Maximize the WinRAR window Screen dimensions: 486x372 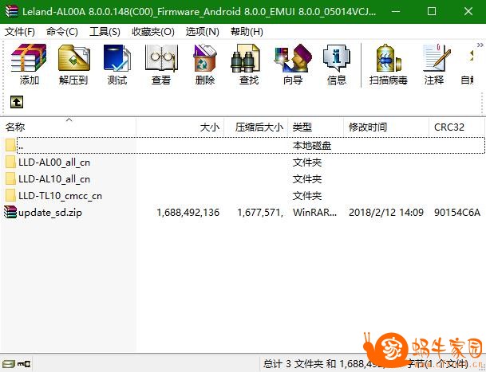click(432, 11)
